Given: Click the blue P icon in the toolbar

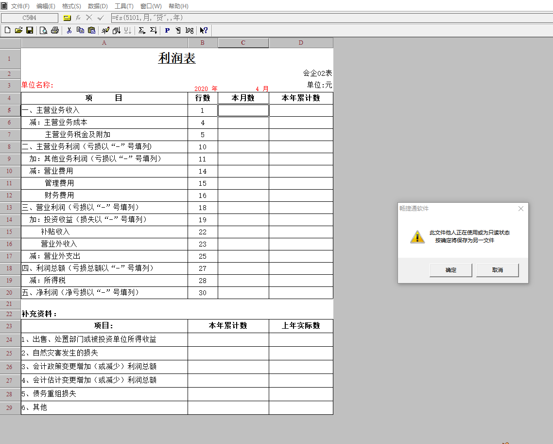Looking at the screenshot, I should (167, 30).
